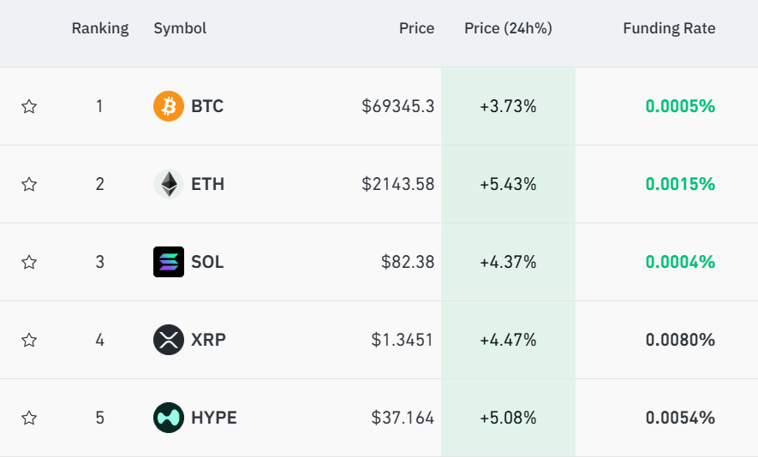The image size is (758, 457).
Task: Click the Bitcoin coin logo icon
Action: [168, 107]
